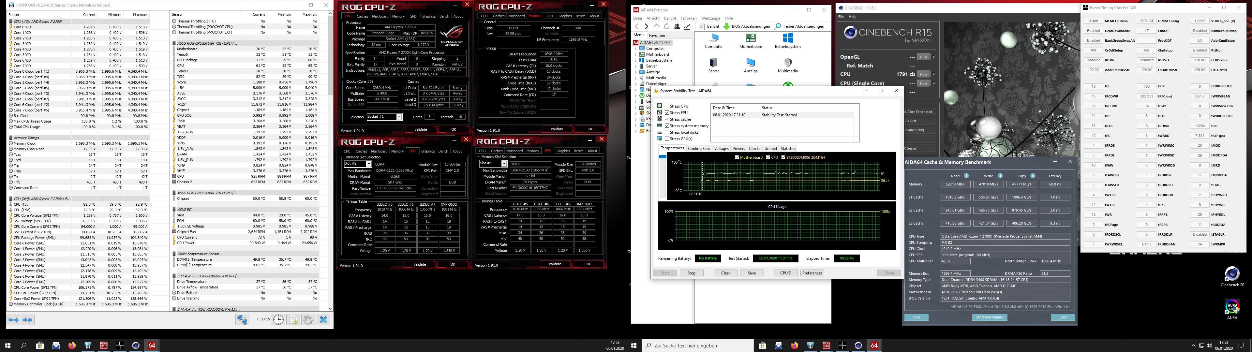The image size is (1252, 352).
Task: Open Firefox from left monitor's taskbar
Action: (72, 345)
